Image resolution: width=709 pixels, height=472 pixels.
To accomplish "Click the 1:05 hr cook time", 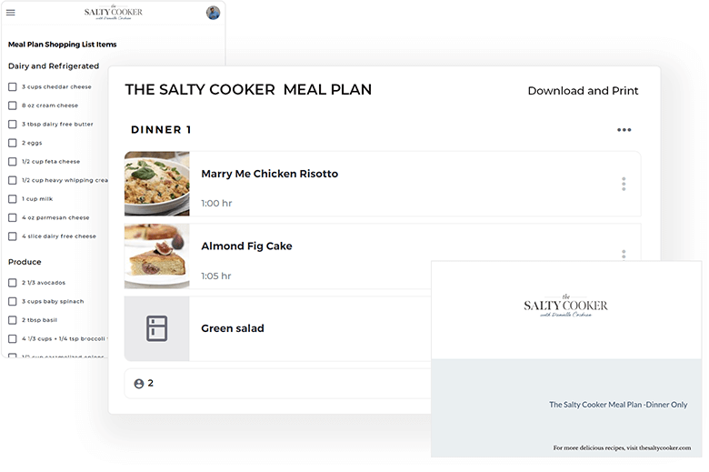I will pyautogui.click(x=216, y=276).
